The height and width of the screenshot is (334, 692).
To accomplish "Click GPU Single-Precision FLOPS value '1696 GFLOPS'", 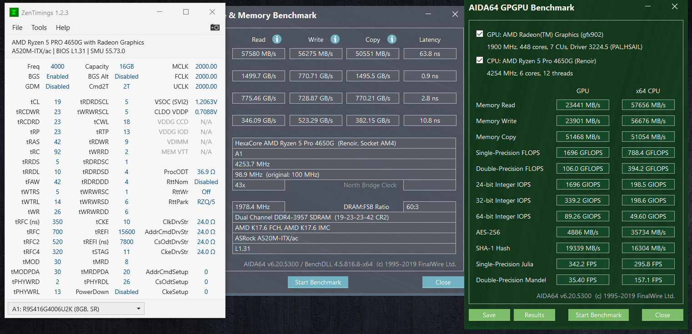I will [x=583, y=153].
